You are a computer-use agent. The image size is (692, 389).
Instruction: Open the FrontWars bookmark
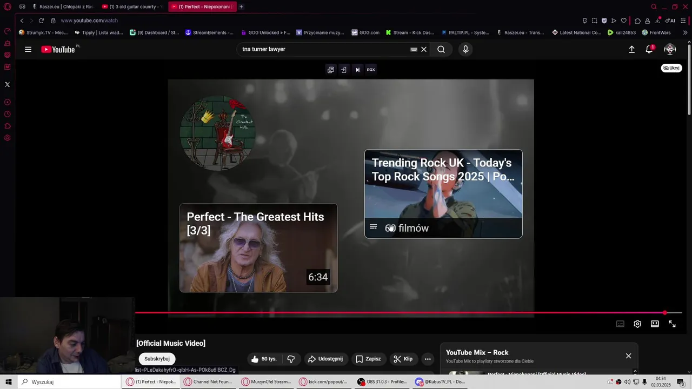click(656, 32)
